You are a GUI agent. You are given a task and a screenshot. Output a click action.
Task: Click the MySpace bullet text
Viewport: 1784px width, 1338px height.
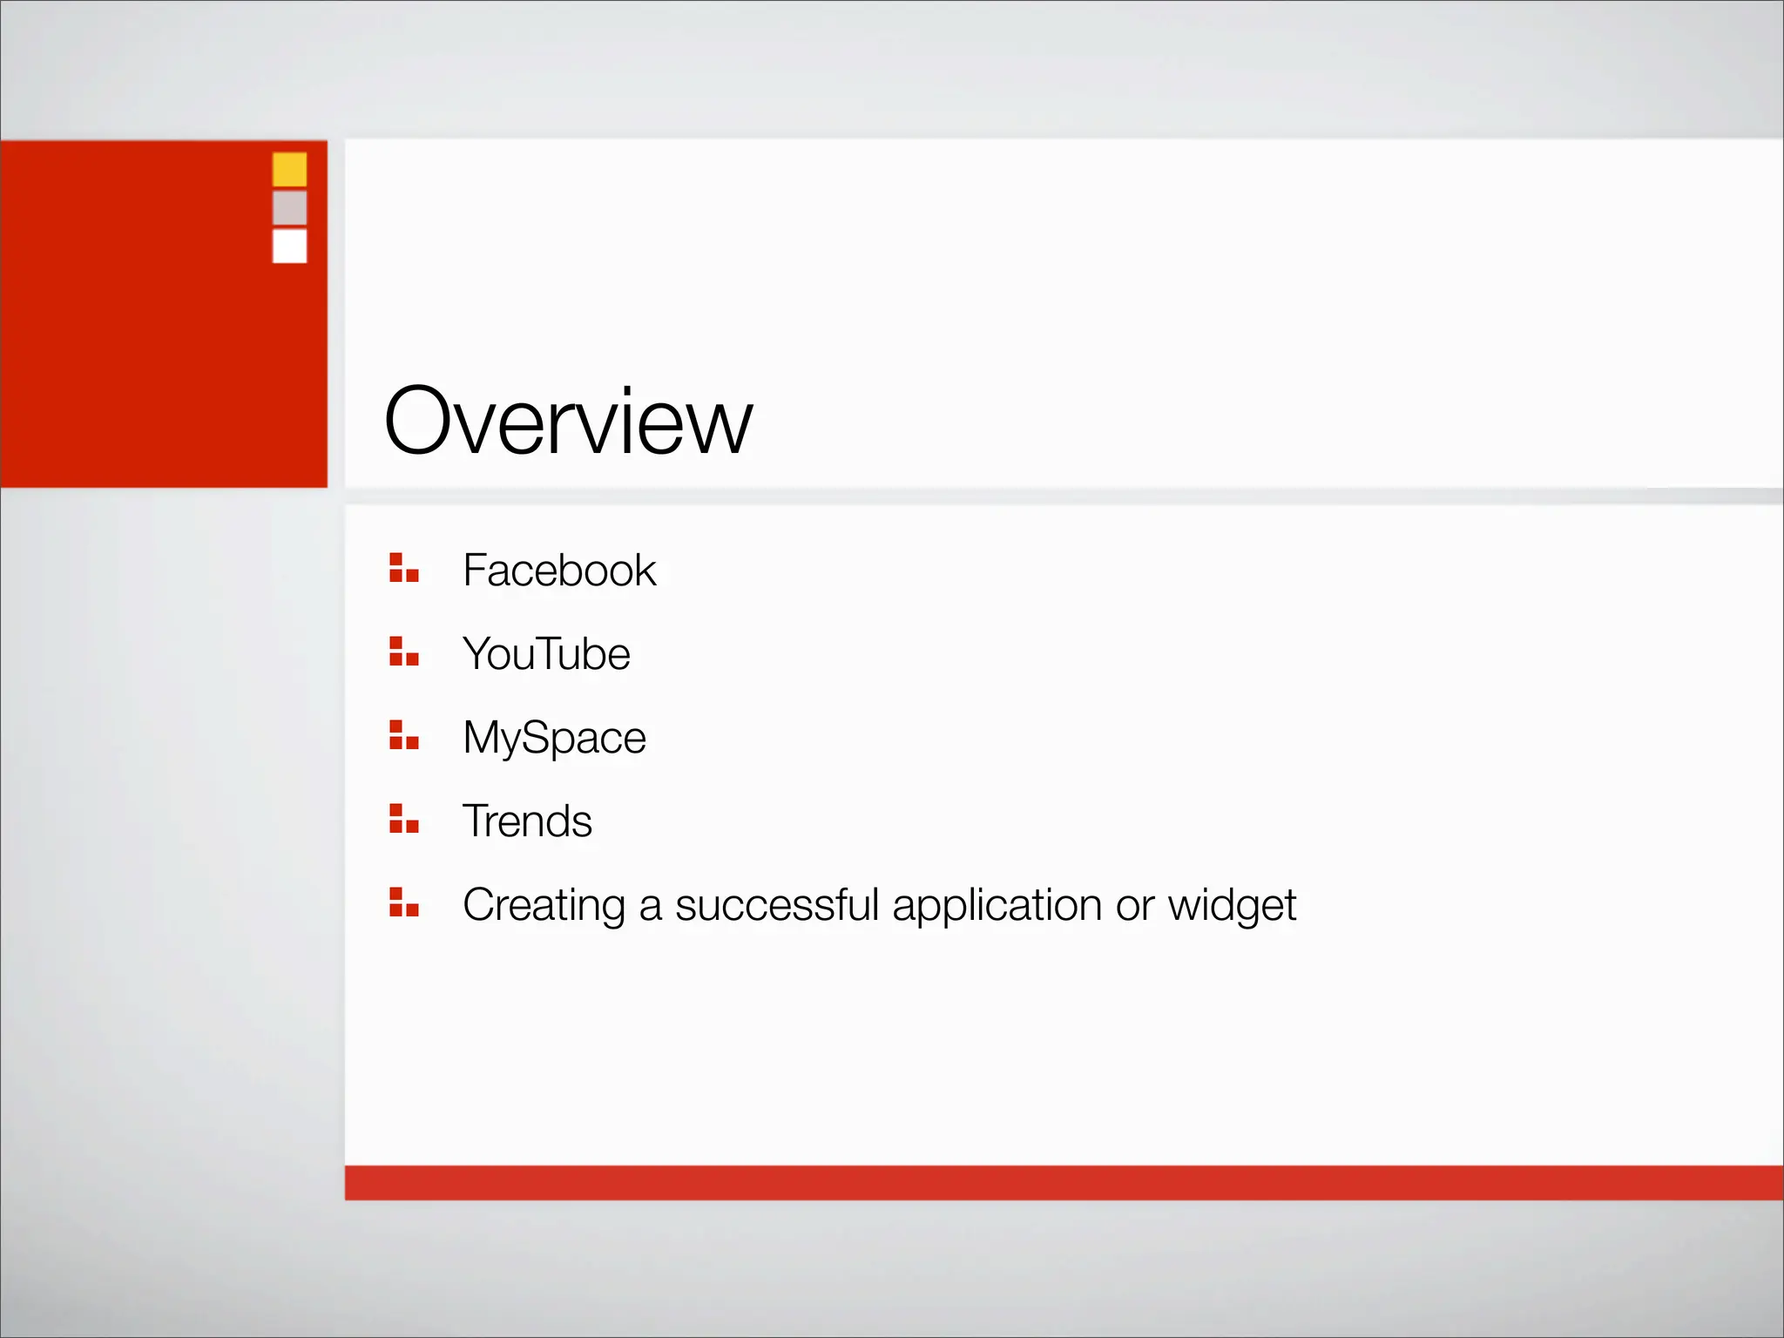point(554,738)
